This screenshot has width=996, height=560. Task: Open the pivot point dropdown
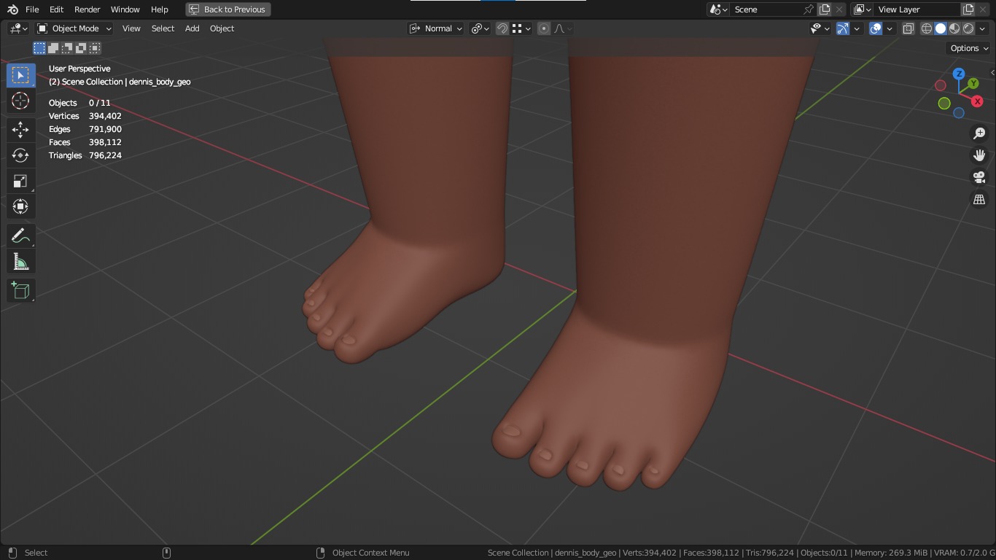click(x=480, y=28)
